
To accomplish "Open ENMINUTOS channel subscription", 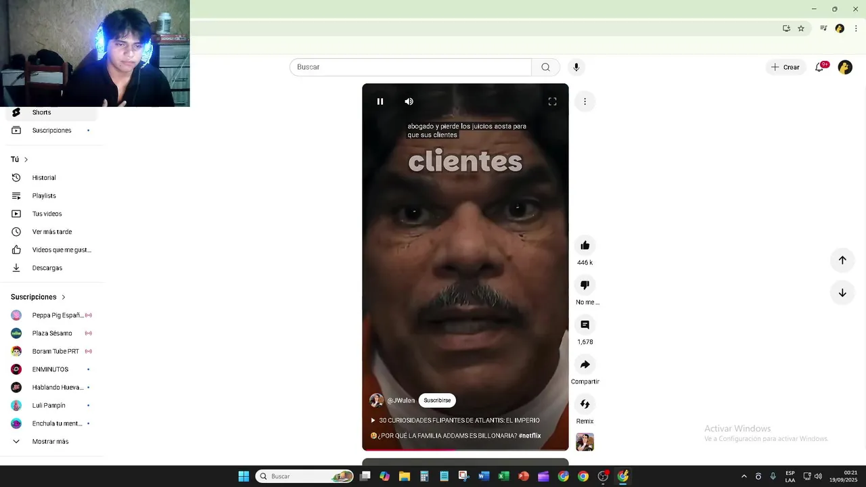I will pos(51,369).
